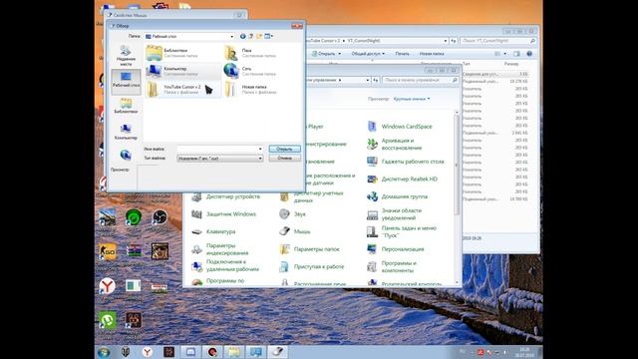Click the Открыть button in the browse dialog
The width and height of the screenshot is (638, 359).
tap(284, 149)
